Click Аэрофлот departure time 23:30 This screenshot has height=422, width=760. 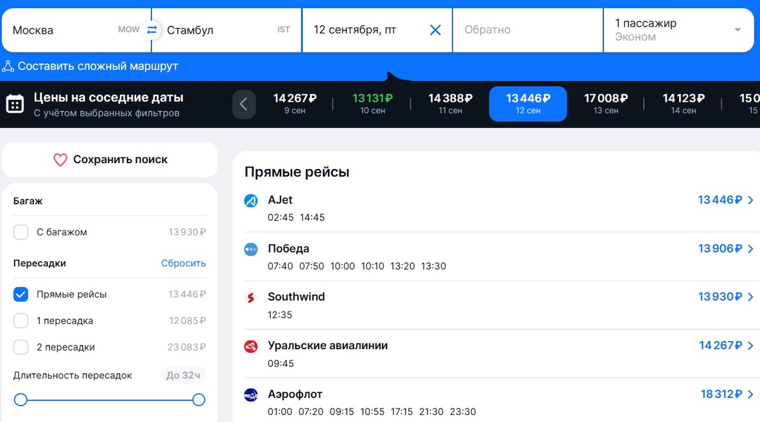pyautogui.click(x=463, y=412)
